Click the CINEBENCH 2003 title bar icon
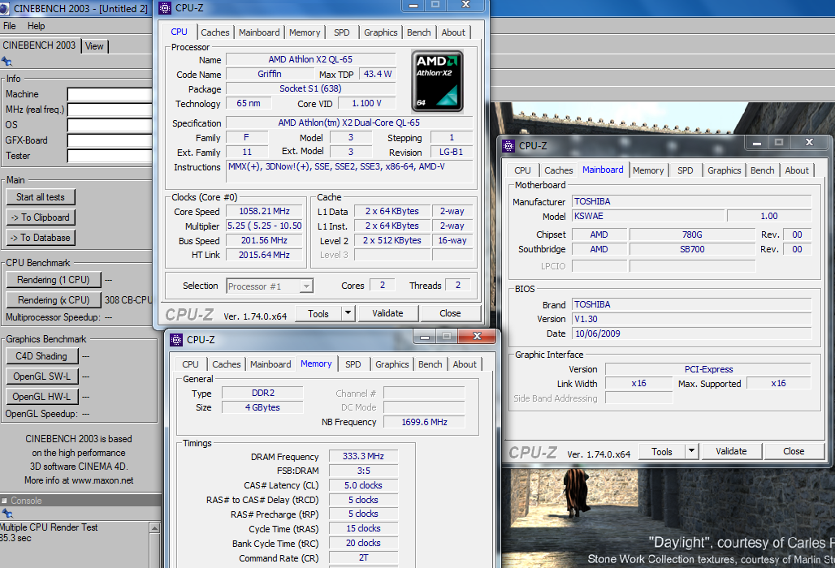Image resolution: width=835 pixels, height=568 pixels. click(x=4, y=8)
